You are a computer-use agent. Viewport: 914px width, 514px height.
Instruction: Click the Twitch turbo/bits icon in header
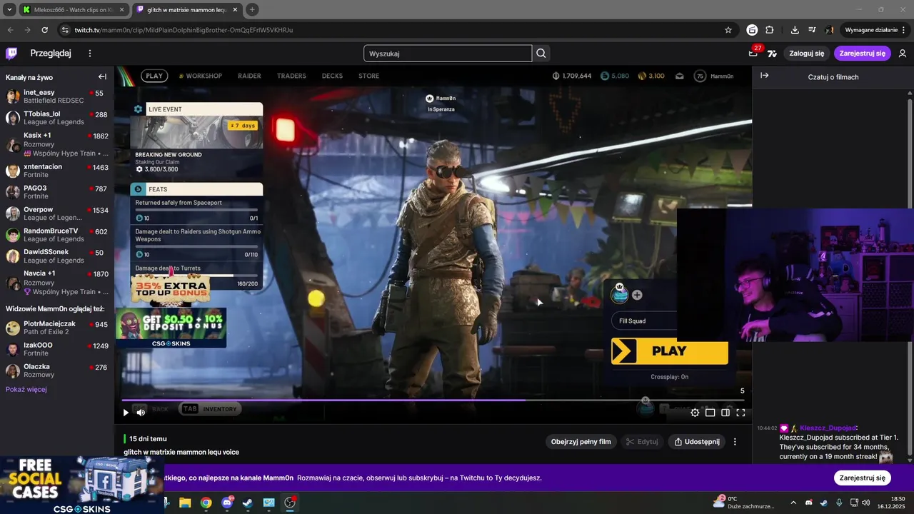pos(772,54)
